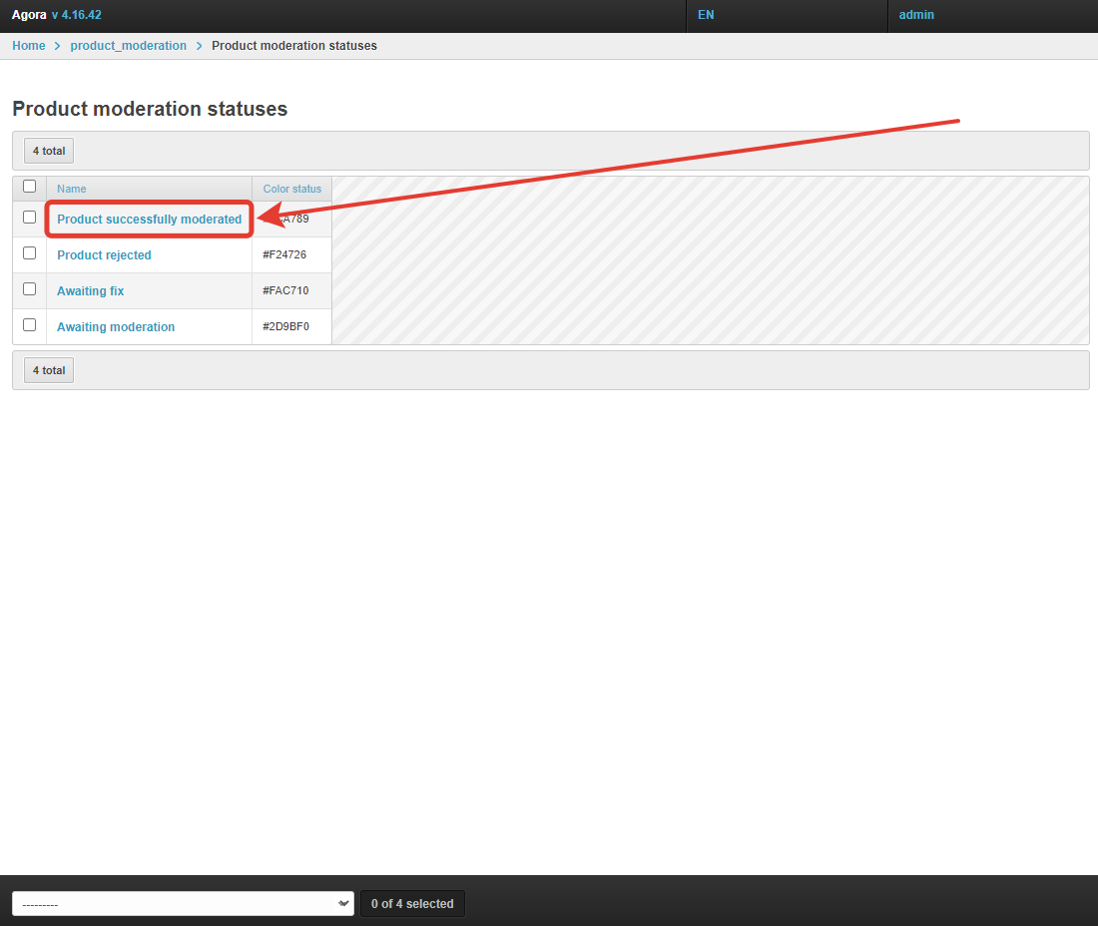Open the admin user menu

tap(916, 15)
